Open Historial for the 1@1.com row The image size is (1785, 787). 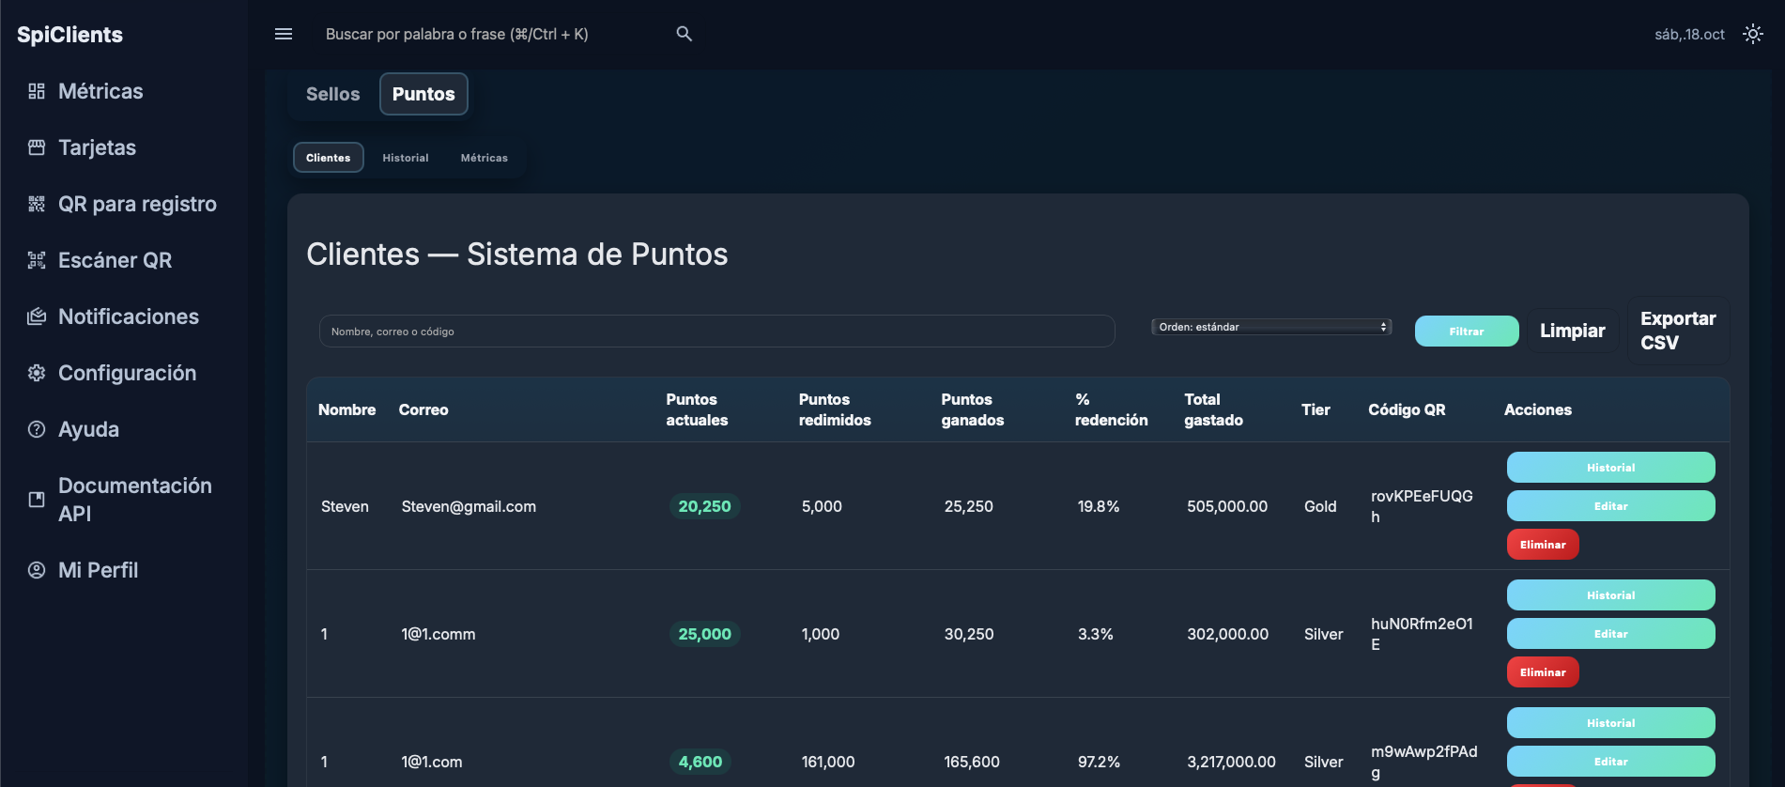pos(1611,723)
